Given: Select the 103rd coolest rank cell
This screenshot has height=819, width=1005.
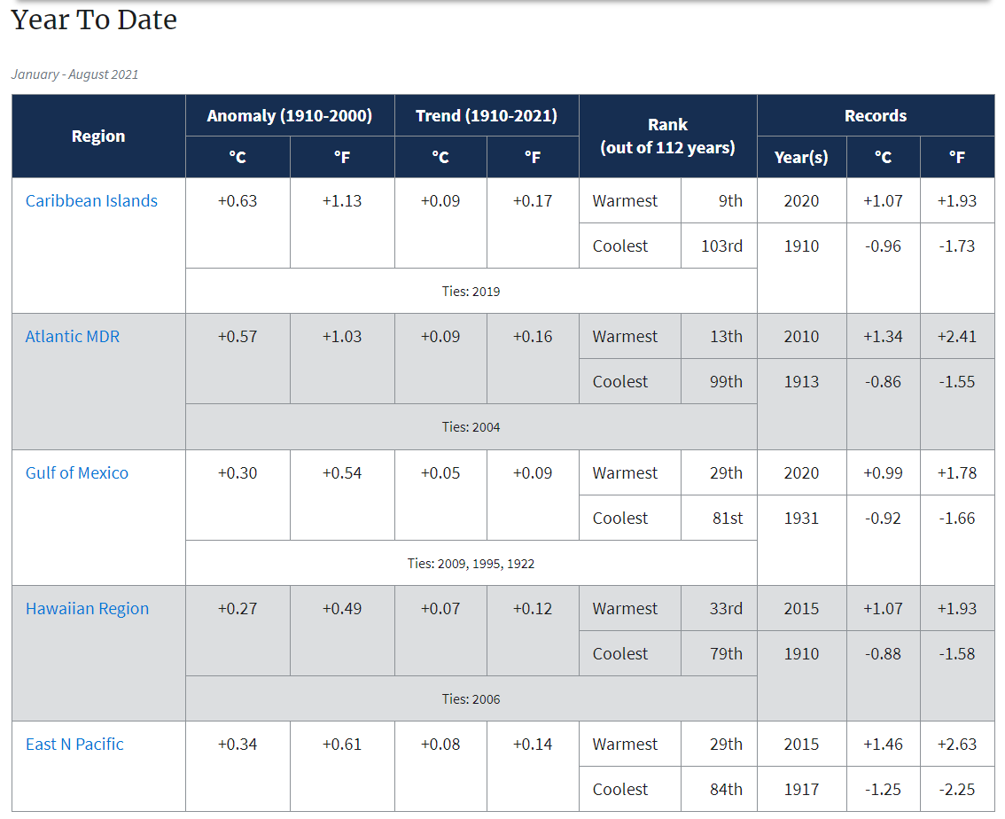Looking at the screenshot, I should pyautogui.click(x=721, y=246).
